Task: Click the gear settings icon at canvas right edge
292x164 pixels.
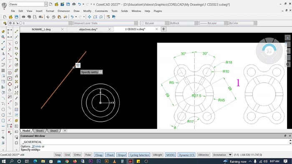Action: coord(287,64)
